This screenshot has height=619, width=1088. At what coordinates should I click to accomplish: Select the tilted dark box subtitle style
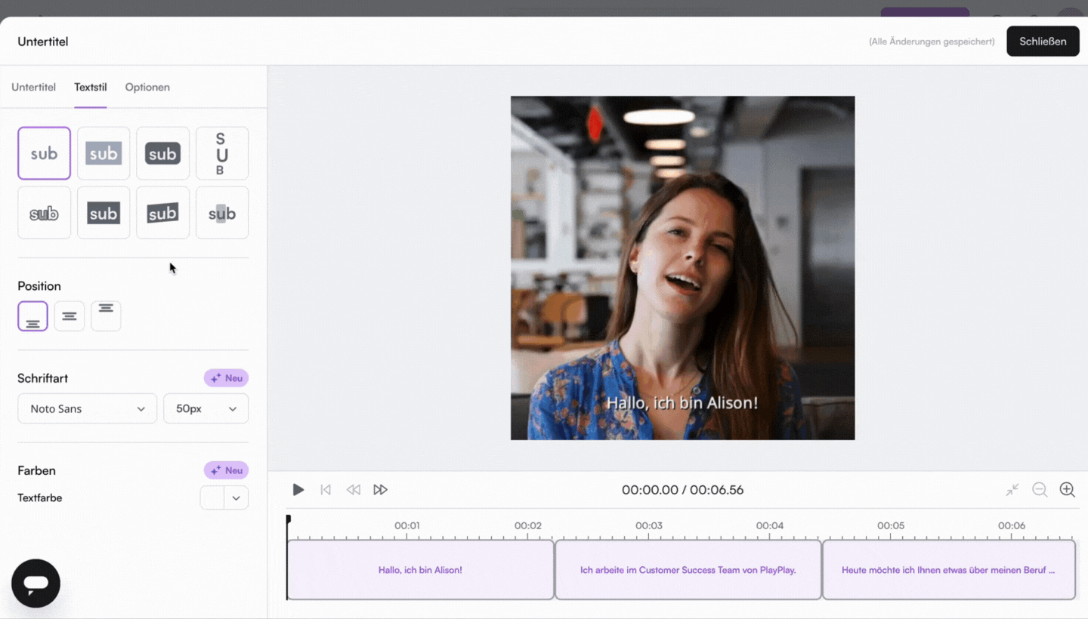(x=162, y=213)
